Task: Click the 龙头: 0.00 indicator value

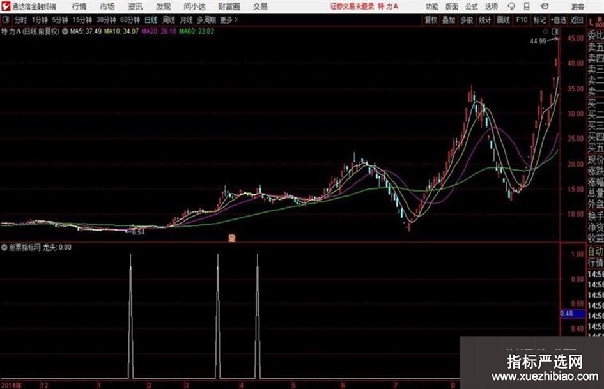Action: [x=57, y=248]
